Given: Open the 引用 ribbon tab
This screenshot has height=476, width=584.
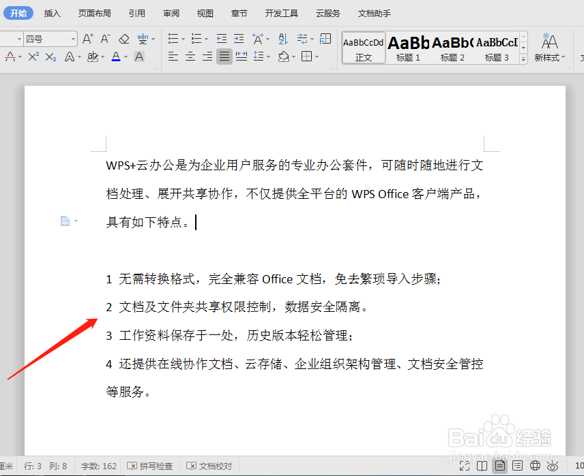Looking at the screenshot, I should click(137, 14).
